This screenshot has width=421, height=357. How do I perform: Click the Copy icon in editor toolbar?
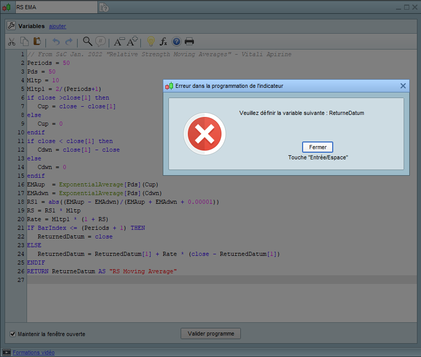point(24,41)
